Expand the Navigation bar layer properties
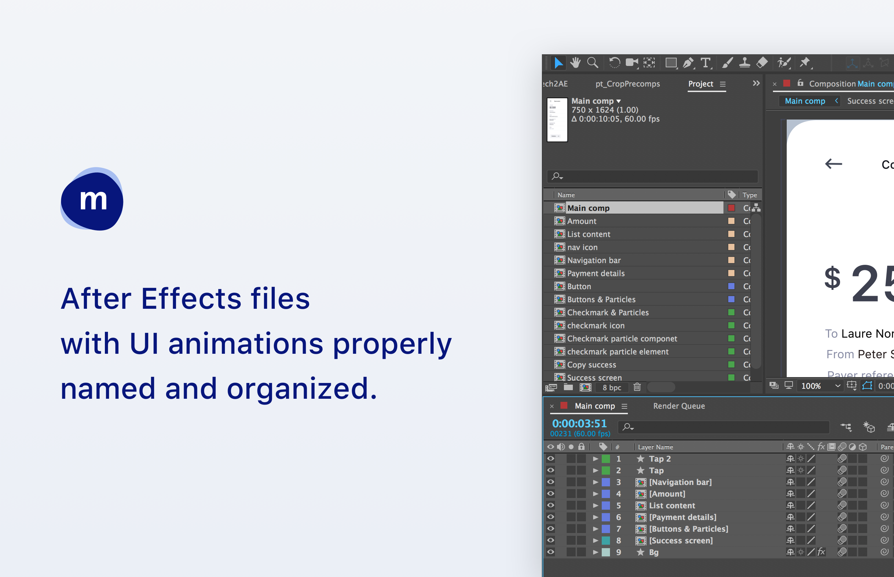 point(595,482)
